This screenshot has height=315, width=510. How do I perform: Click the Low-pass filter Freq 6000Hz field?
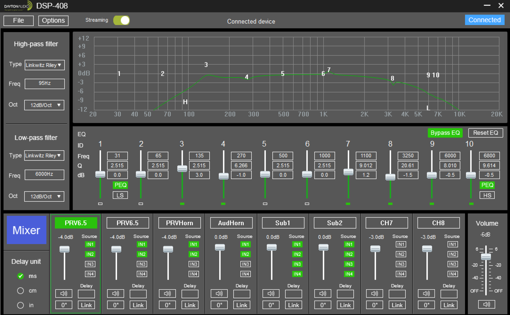44,174
